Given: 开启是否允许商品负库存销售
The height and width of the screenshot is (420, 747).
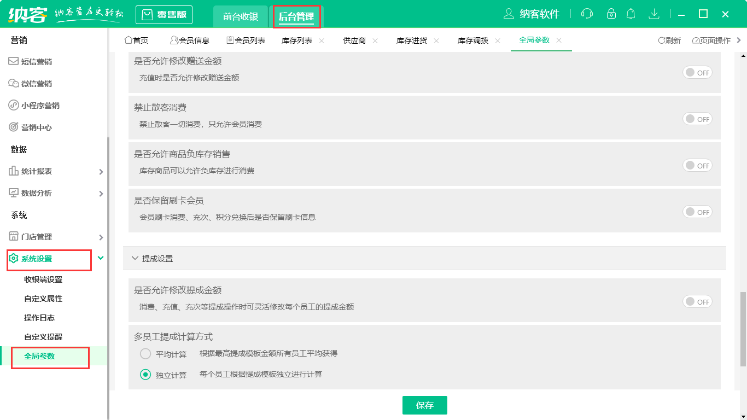Looking at the screenshot, I should [x=697, y=165].
